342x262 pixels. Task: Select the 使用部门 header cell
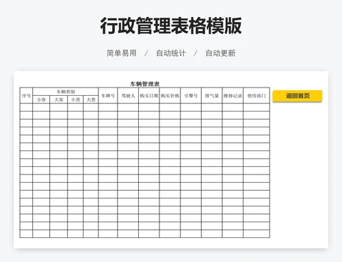(256, 96)
